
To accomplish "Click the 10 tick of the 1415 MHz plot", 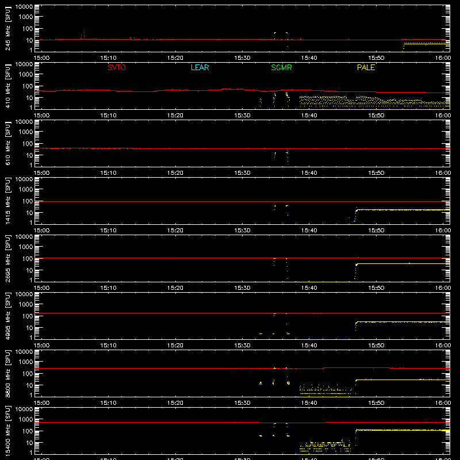I will click(x=29, y=213).
